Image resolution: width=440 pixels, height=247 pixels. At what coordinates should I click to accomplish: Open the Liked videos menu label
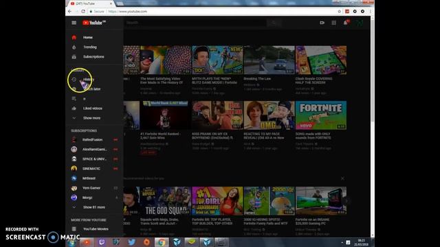[x=93, y=108]
